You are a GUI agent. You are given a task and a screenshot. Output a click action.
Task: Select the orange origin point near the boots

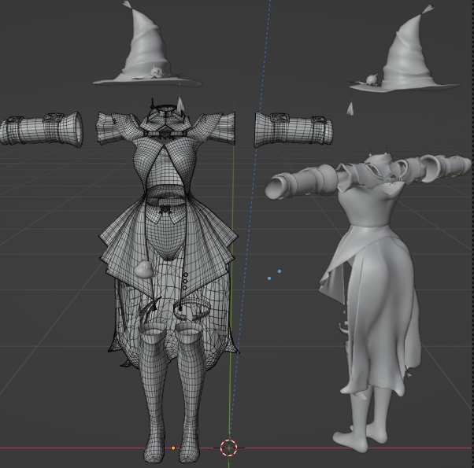(173, 448)
